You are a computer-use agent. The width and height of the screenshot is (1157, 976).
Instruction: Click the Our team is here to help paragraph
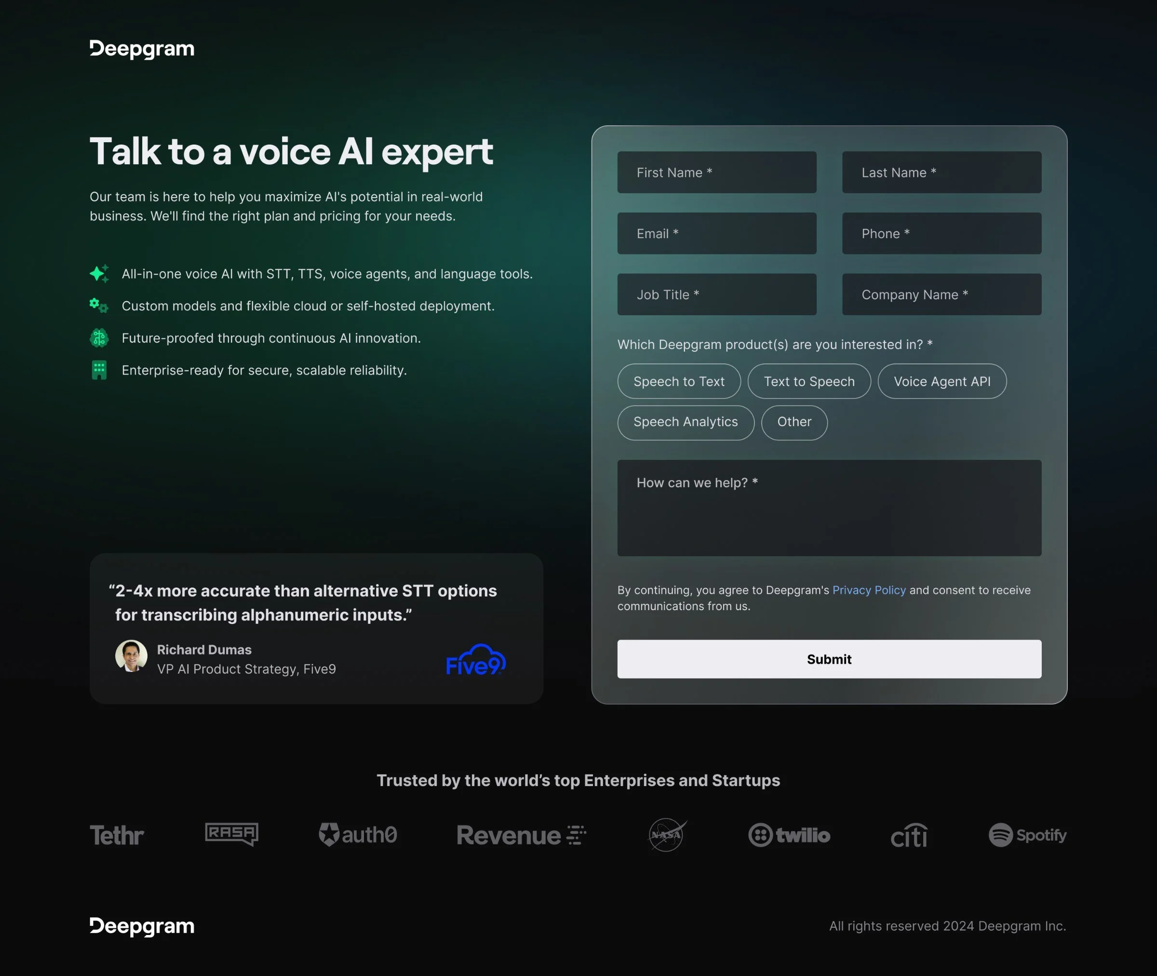pos(286,206)
